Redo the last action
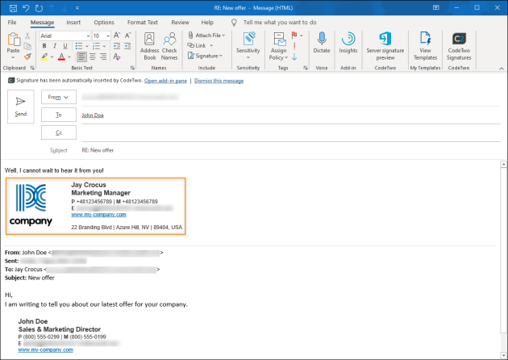508x360 pixels. point(39,8)
